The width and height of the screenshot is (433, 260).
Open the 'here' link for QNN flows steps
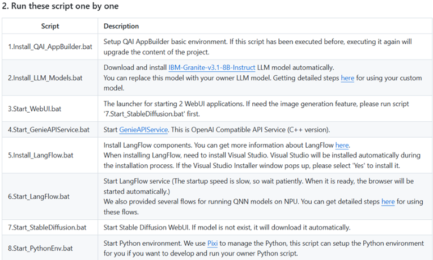388,202
